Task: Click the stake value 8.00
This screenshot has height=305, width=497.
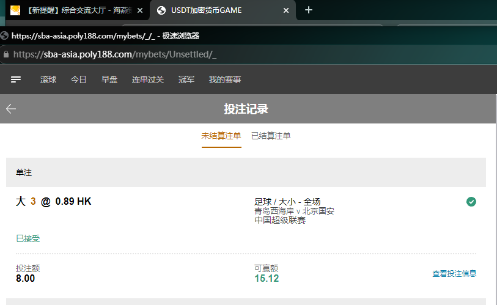Action: click(x=25, y=278)
